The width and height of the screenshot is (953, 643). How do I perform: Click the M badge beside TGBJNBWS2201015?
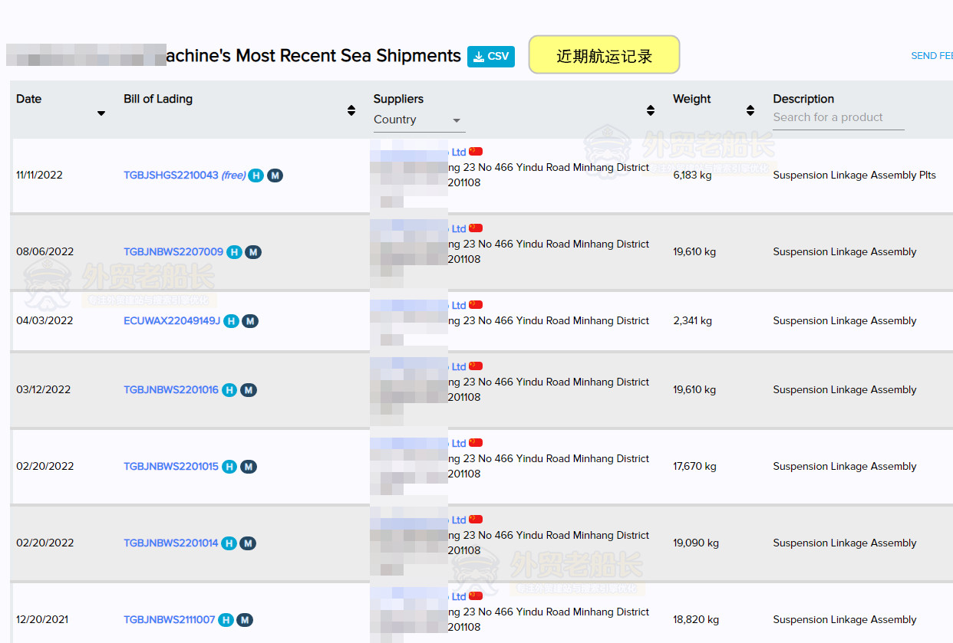tap(248, 467)
